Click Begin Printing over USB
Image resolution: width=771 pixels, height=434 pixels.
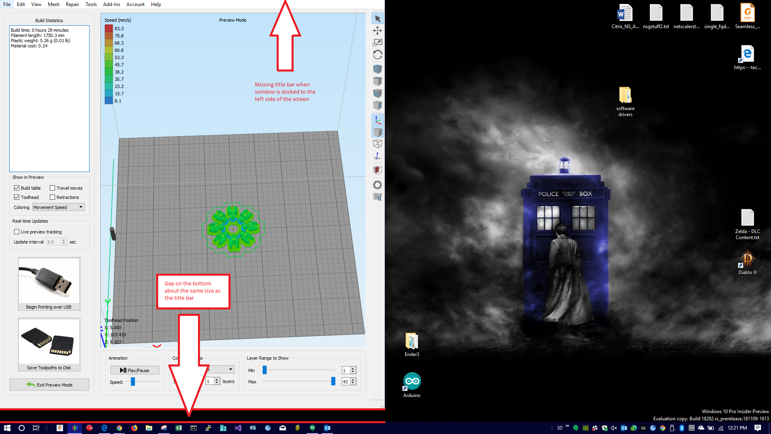49,284
